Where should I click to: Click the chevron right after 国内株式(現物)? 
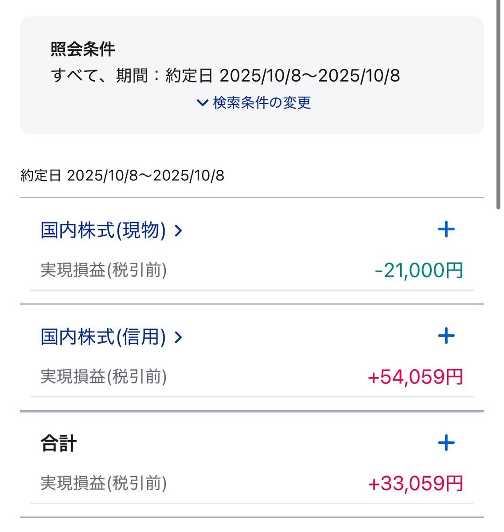178,231
